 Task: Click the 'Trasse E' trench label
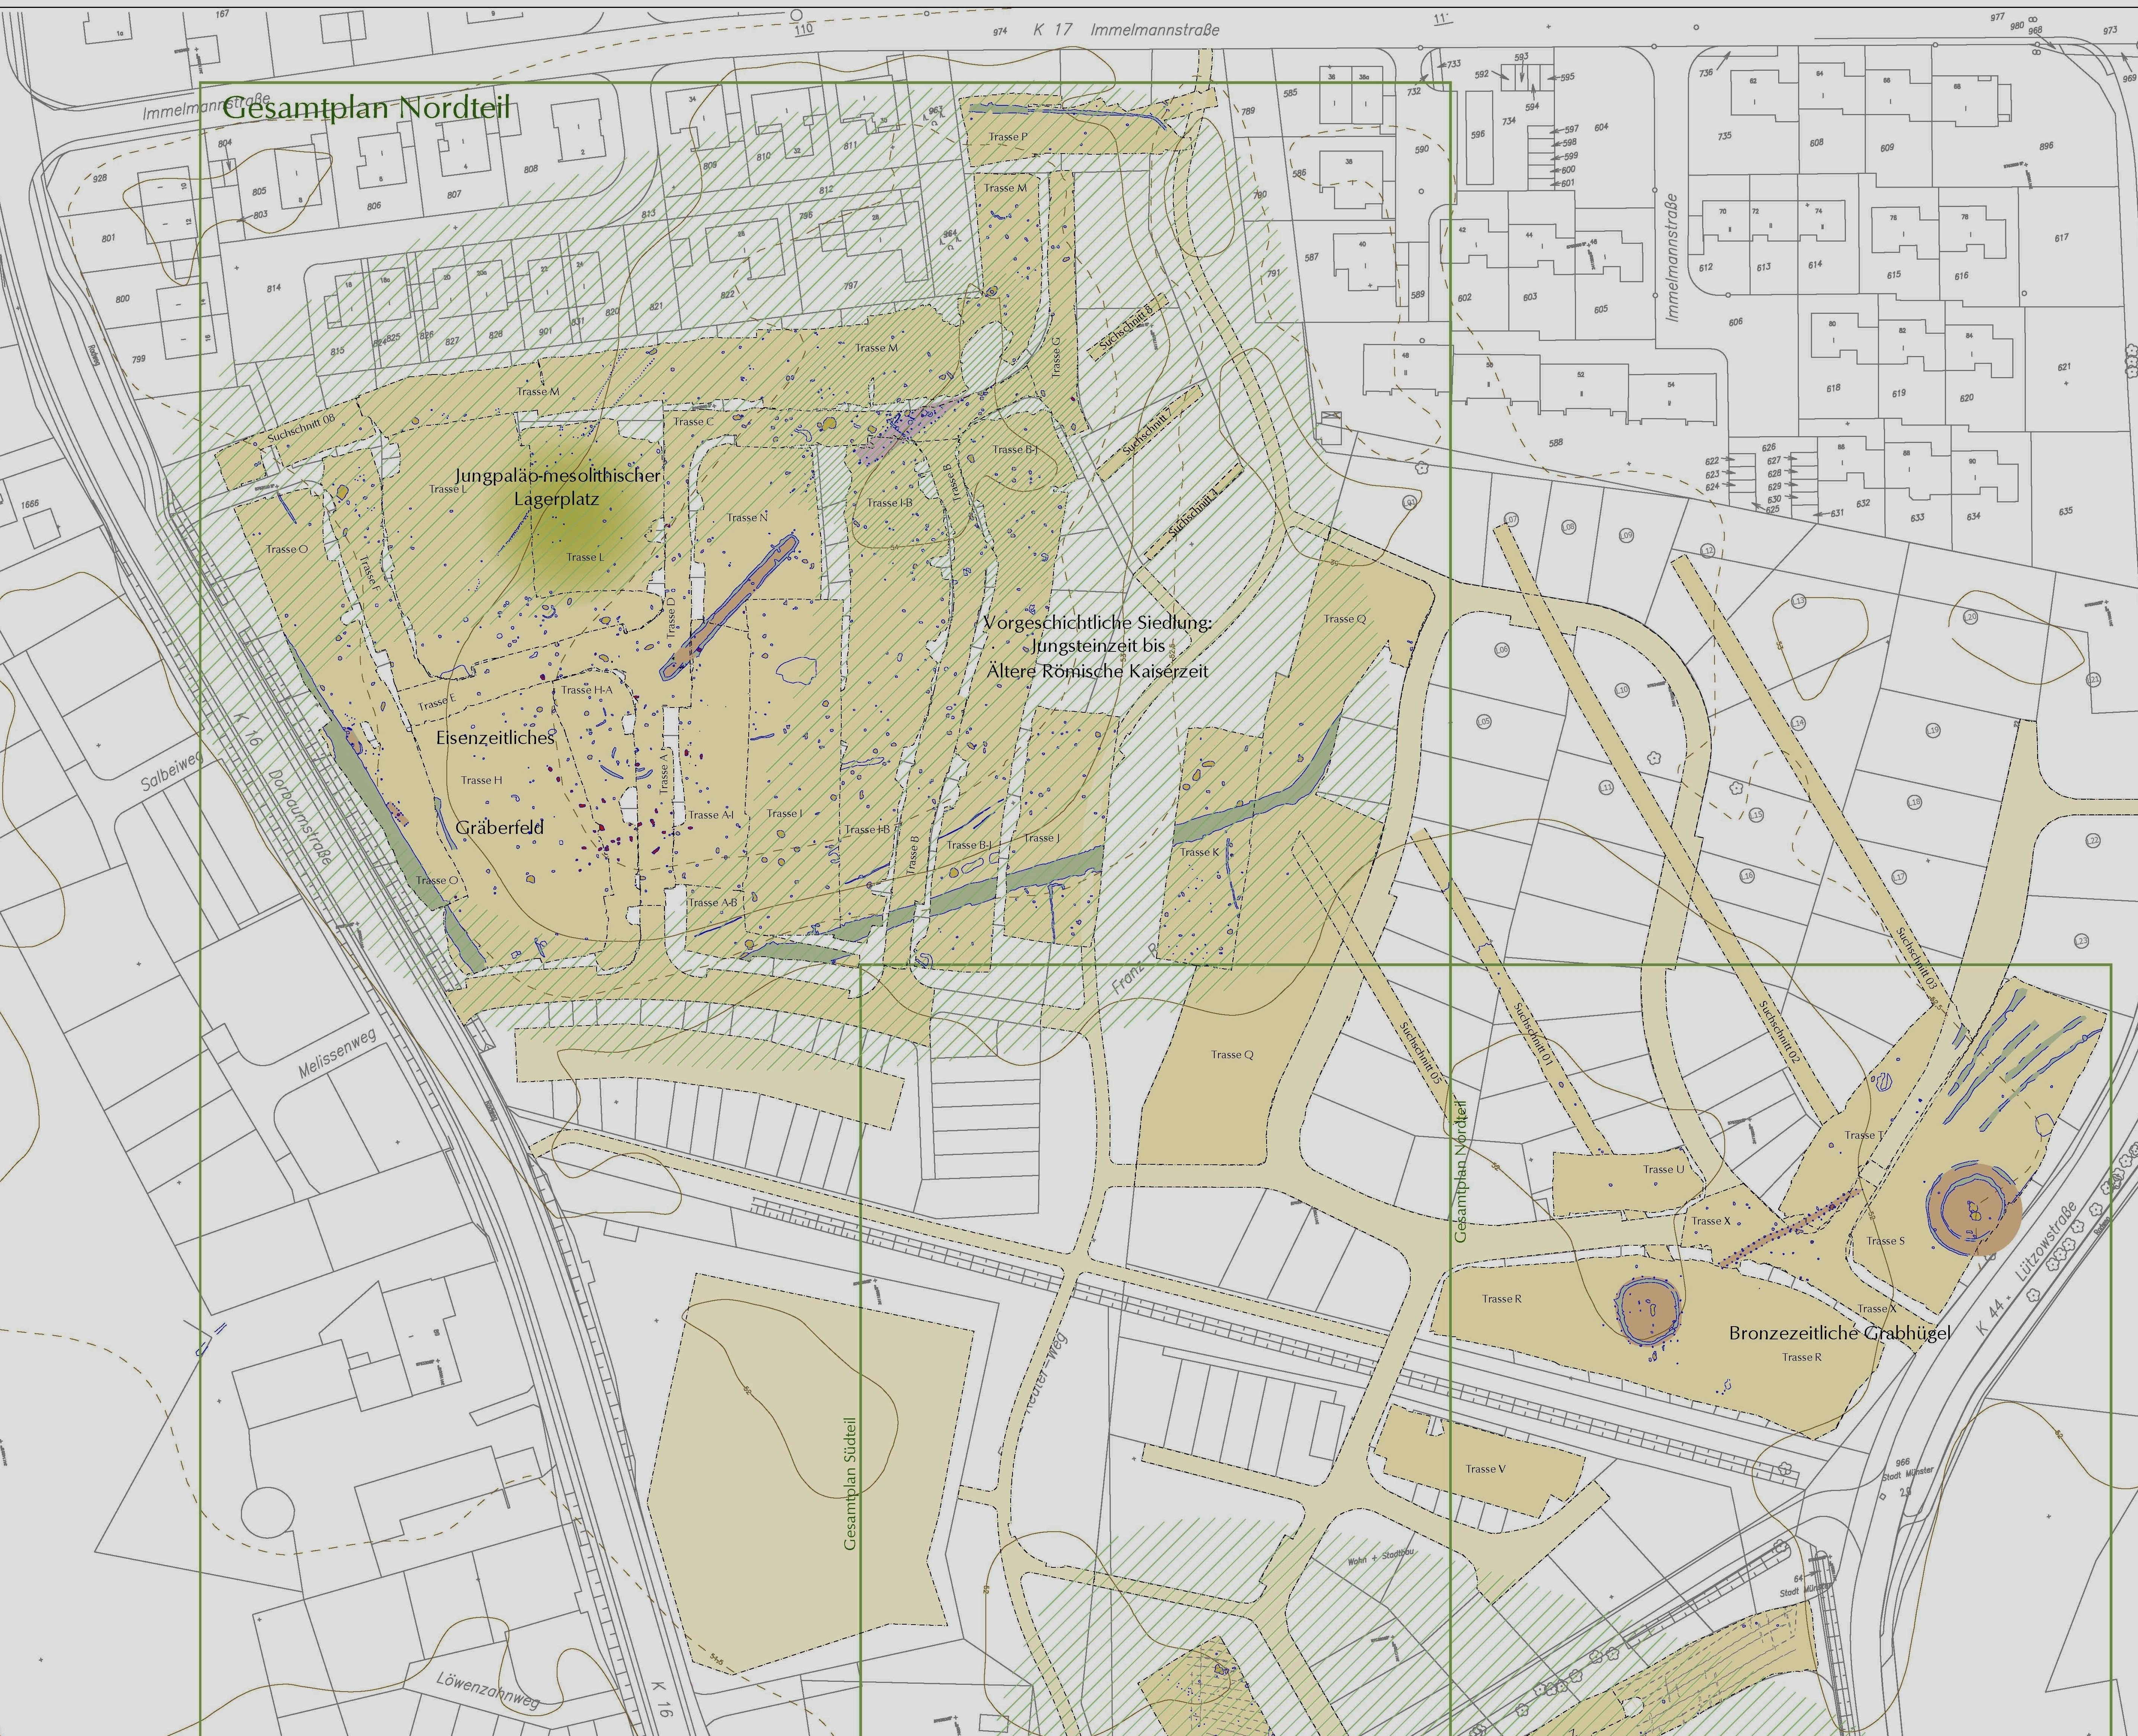tap(437, 703)
